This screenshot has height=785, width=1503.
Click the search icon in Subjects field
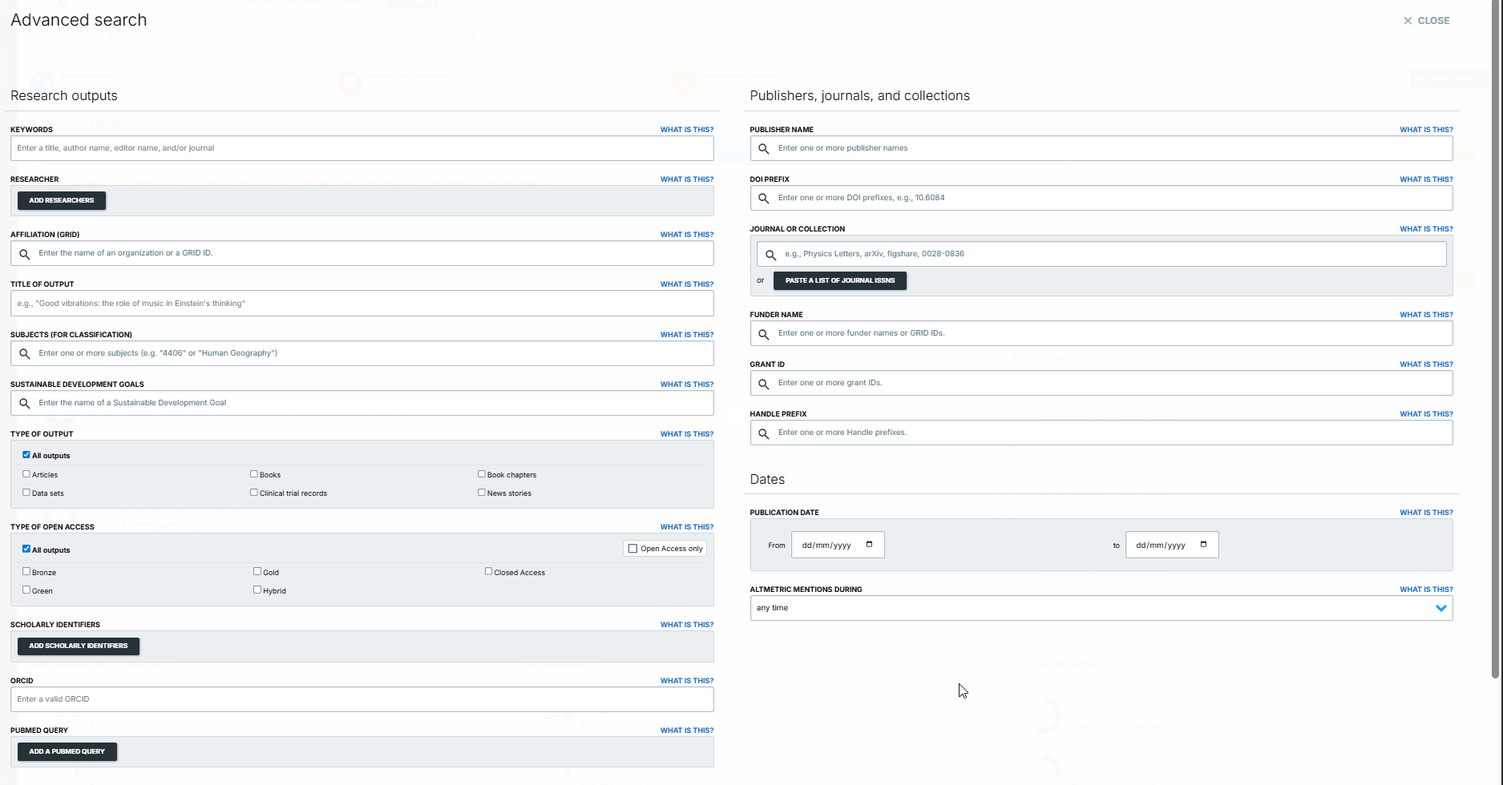click(25, 354)
